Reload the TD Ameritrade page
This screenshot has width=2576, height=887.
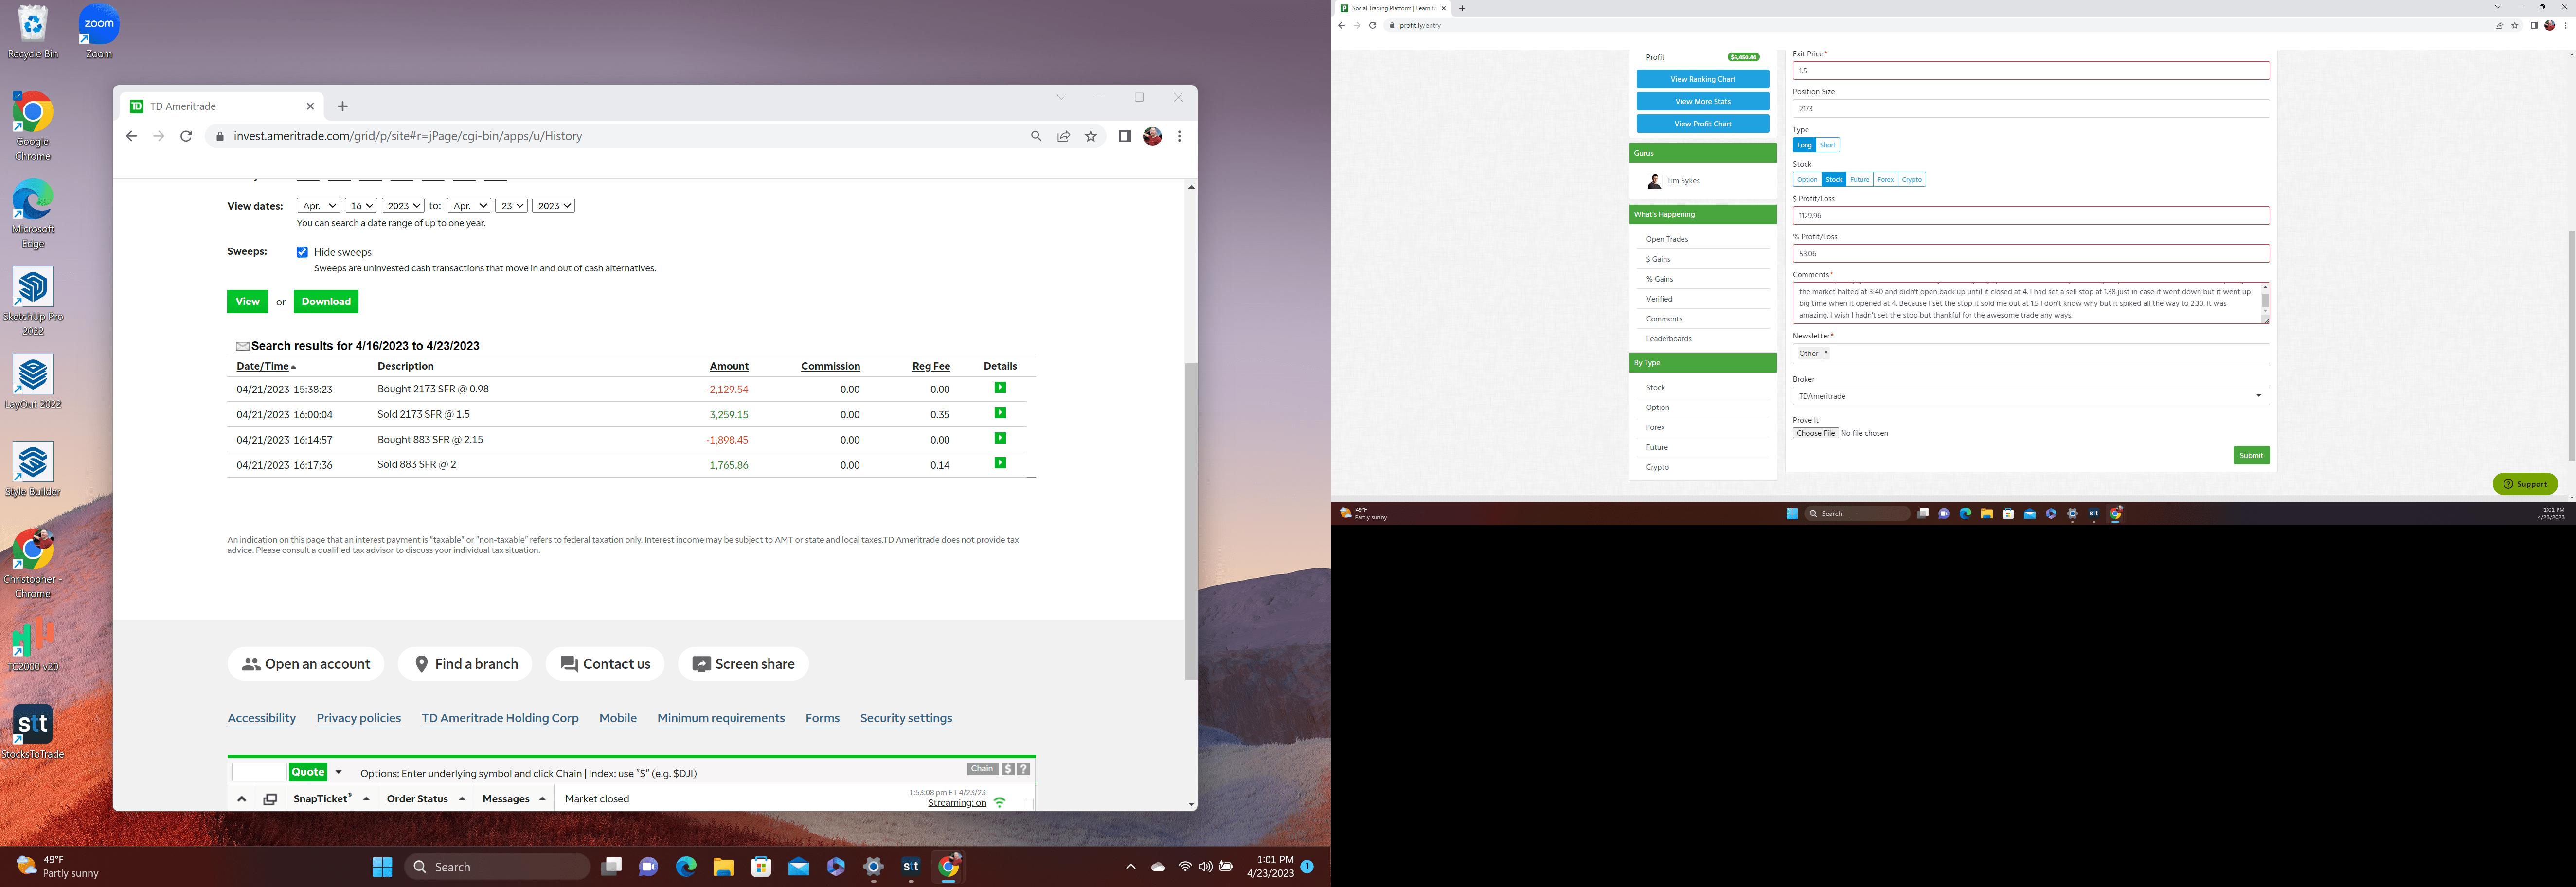pos(186,136)
